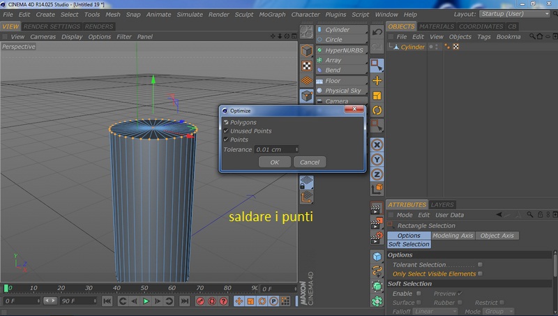This screenshot has height=316, width=558.
Task: Toggle Only Select Visible Elements checkbox
Action: point(480,273)
